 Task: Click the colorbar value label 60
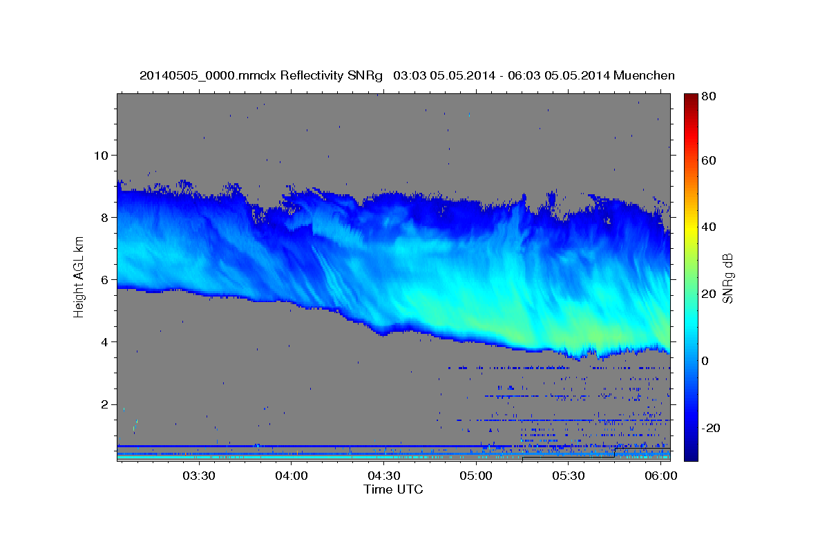tap(709, 160)
